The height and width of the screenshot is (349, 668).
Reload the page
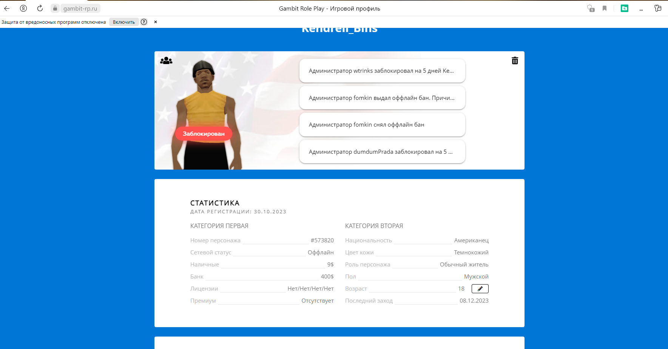(x=40, y=8)
